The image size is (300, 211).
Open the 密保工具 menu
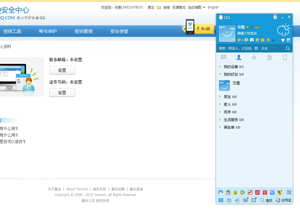click(x=12, y=31)
